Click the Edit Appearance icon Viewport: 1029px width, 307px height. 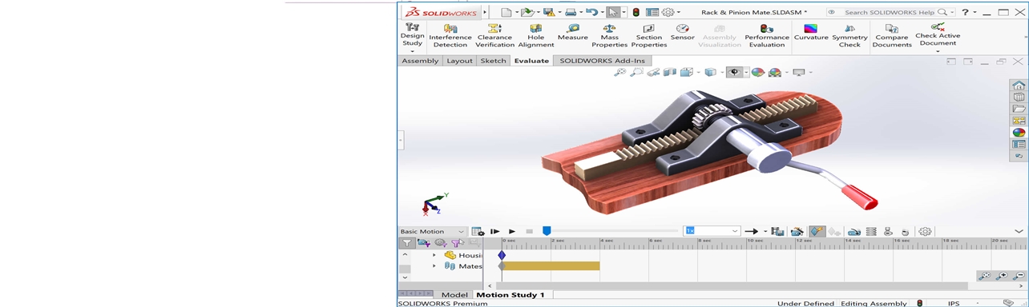pyautogui.click(x=757, y=72)
